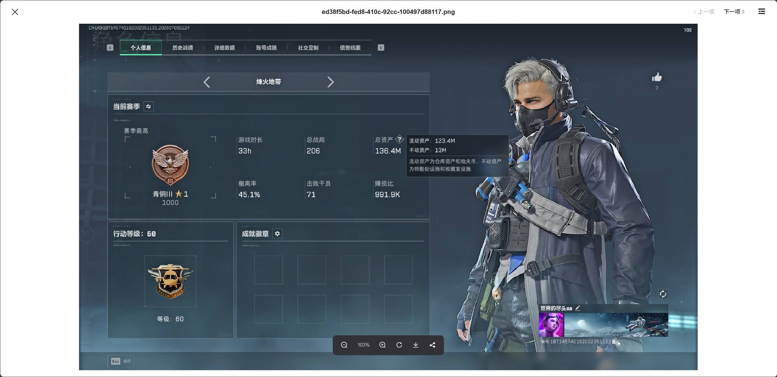The height and width of the screenshot is (377, 777).
Task: Switch to the 历史战绩 tab
Action: [x=183, y=48]
